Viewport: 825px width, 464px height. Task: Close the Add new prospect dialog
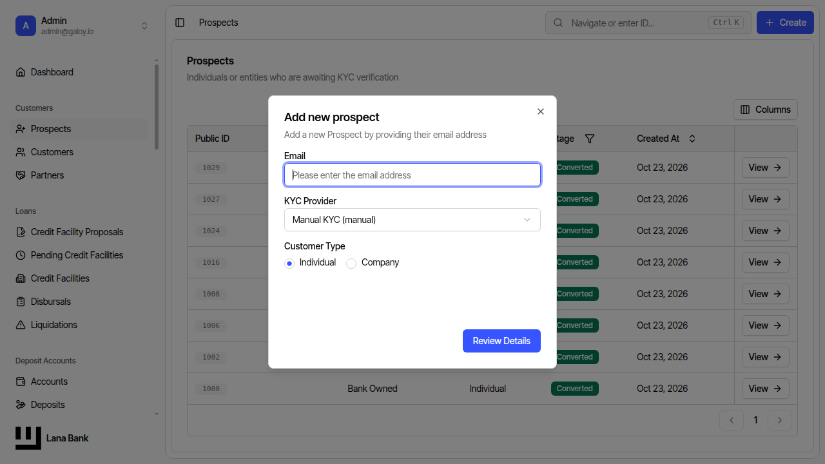tap(541, 111)
